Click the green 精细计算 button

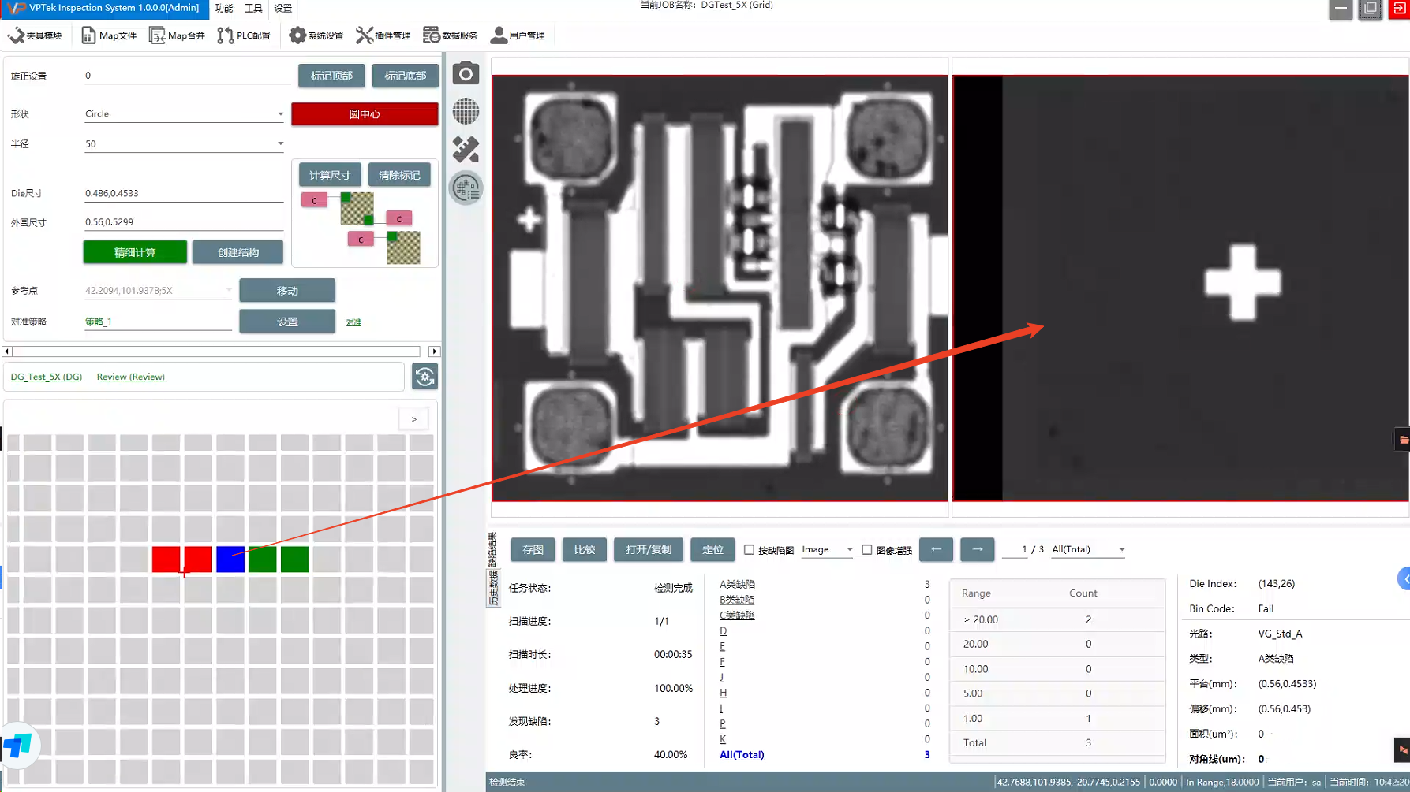pyautogui.click(x=135, y=252)
